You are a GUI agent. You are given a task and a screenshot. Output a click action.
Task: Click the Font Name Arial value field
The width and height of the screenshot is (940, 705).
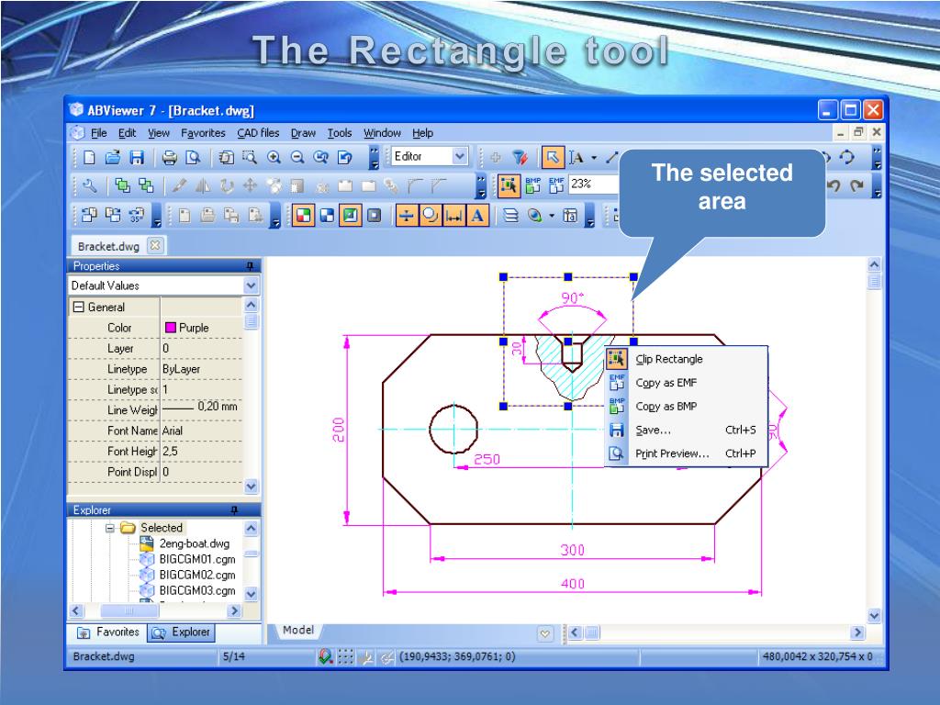coord(201,431)
